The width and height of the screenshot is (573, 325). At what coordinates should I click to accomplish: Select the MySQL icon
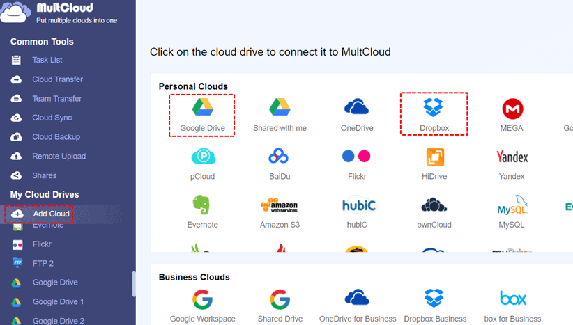coord(512,205)
